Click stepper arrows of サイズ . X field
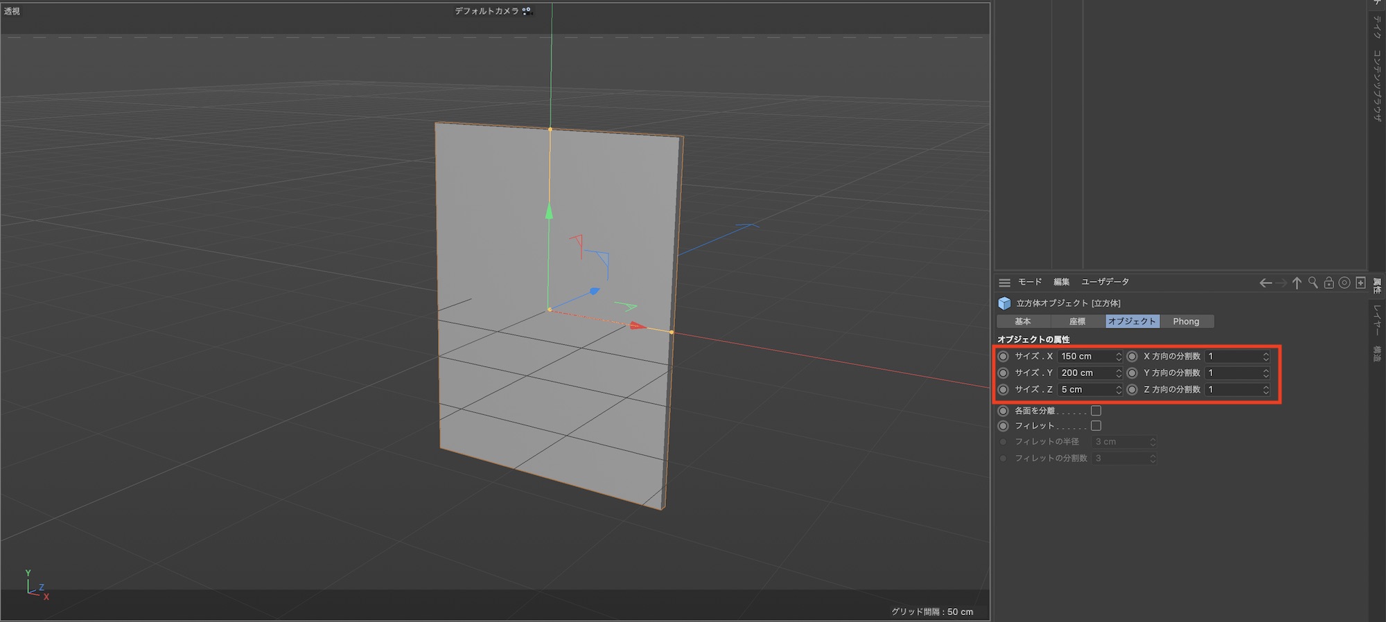Screen dimensions: 1386x622 click(1118, 357)
